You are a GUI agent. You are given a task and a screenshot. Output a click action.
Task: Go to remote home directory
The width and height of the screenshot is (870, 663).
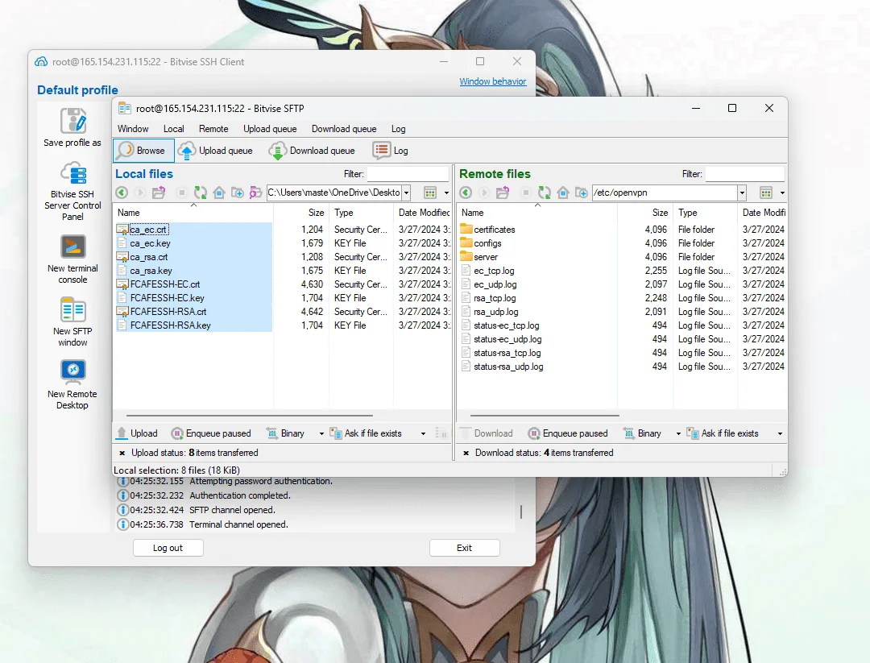[x=563, y=193]
